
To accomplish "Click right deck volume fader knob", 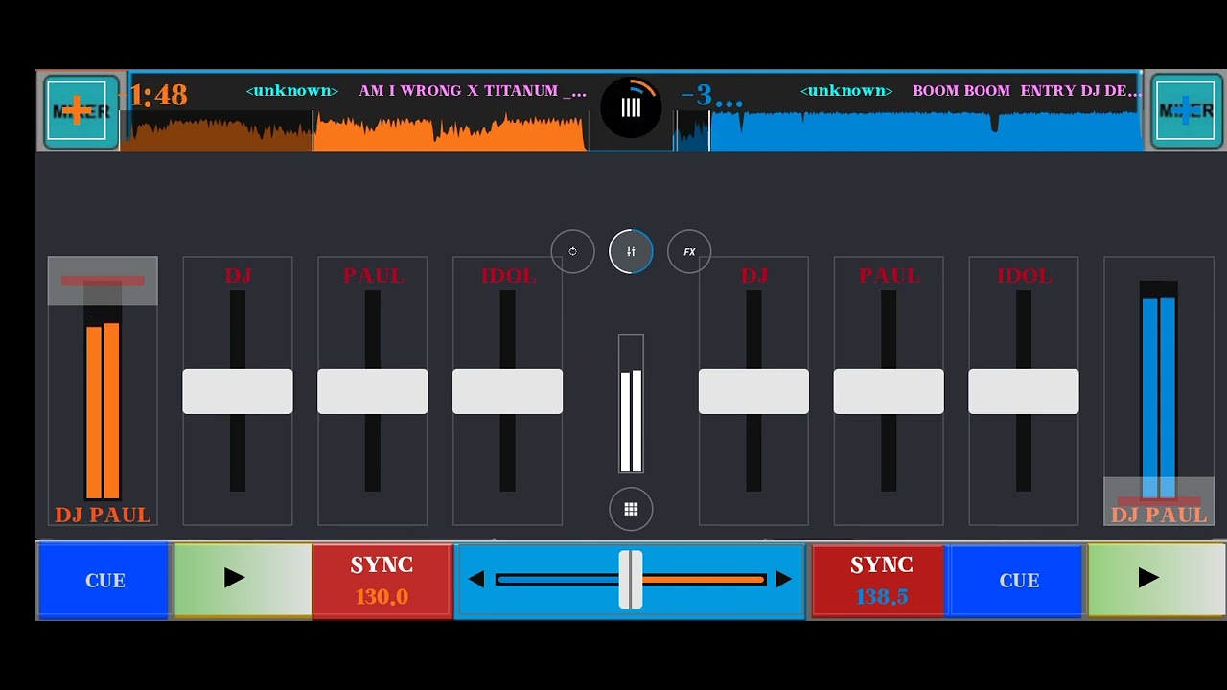I will [1159, 501].
